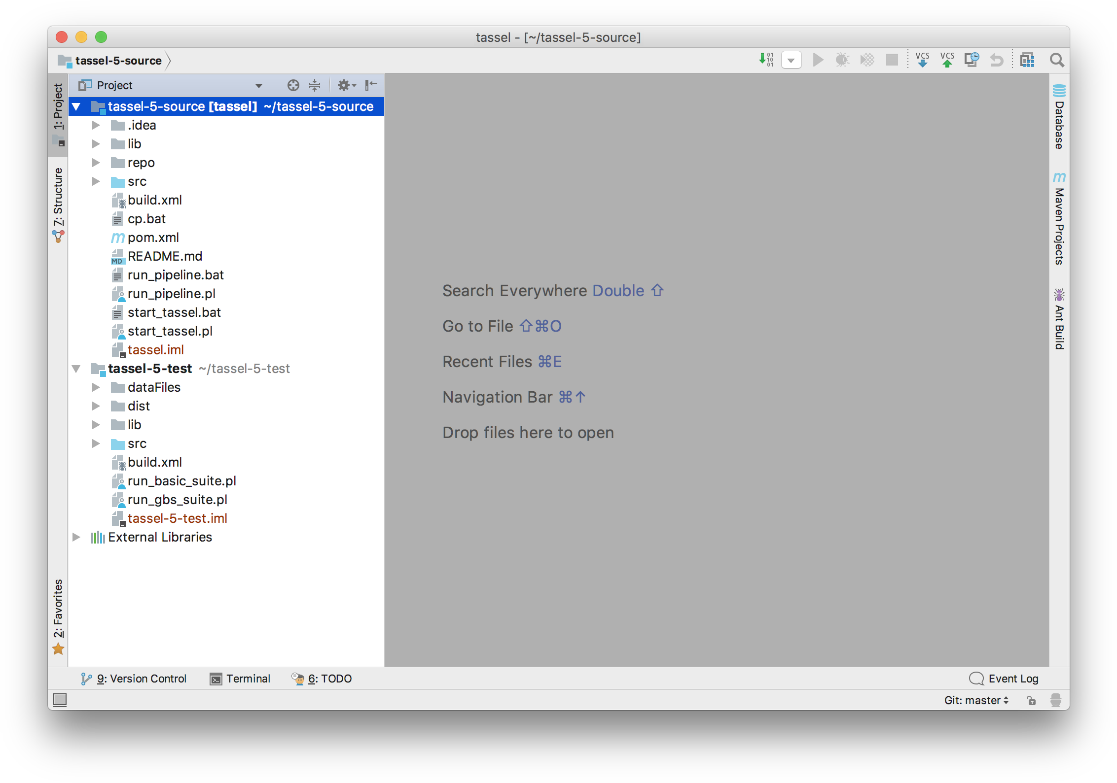This screenshot has width=1117, height=783.
Task: Click the Git: master branch widget
Action: [x=976, y=700]
